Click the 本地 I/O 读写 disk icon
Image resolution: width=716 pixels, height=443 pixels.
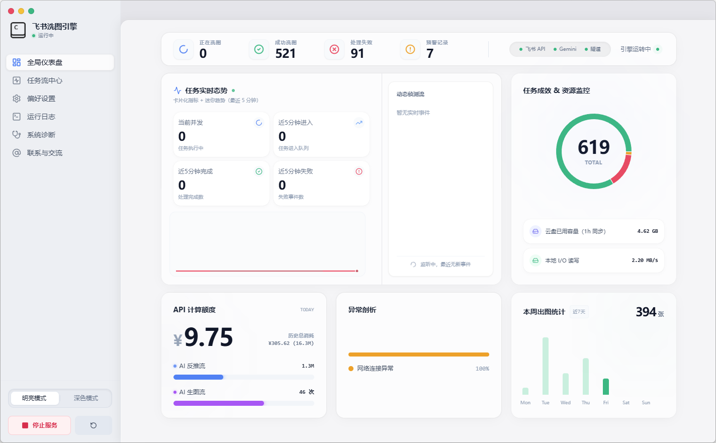click(x=535, y=260)
